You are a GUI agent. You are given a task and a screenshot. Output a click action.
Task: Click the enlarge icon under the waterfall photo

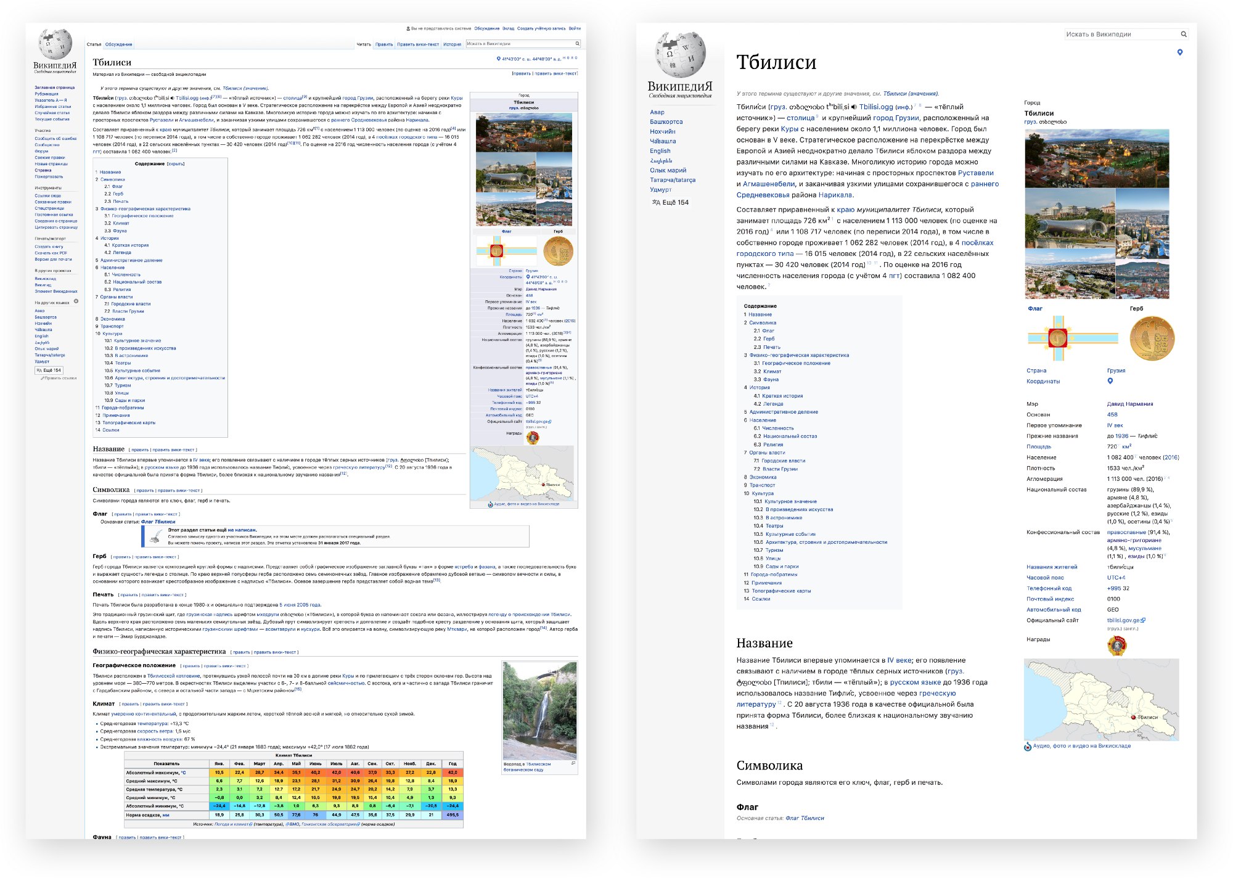(x=573, y=763)
